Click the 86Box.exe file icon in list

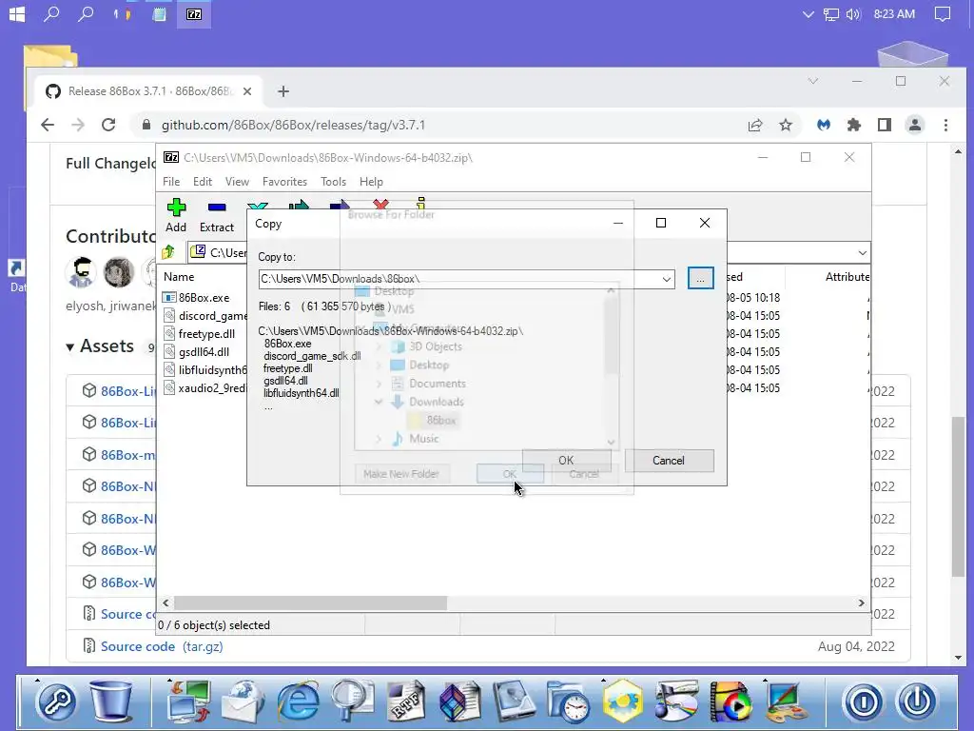coord(169,298)
